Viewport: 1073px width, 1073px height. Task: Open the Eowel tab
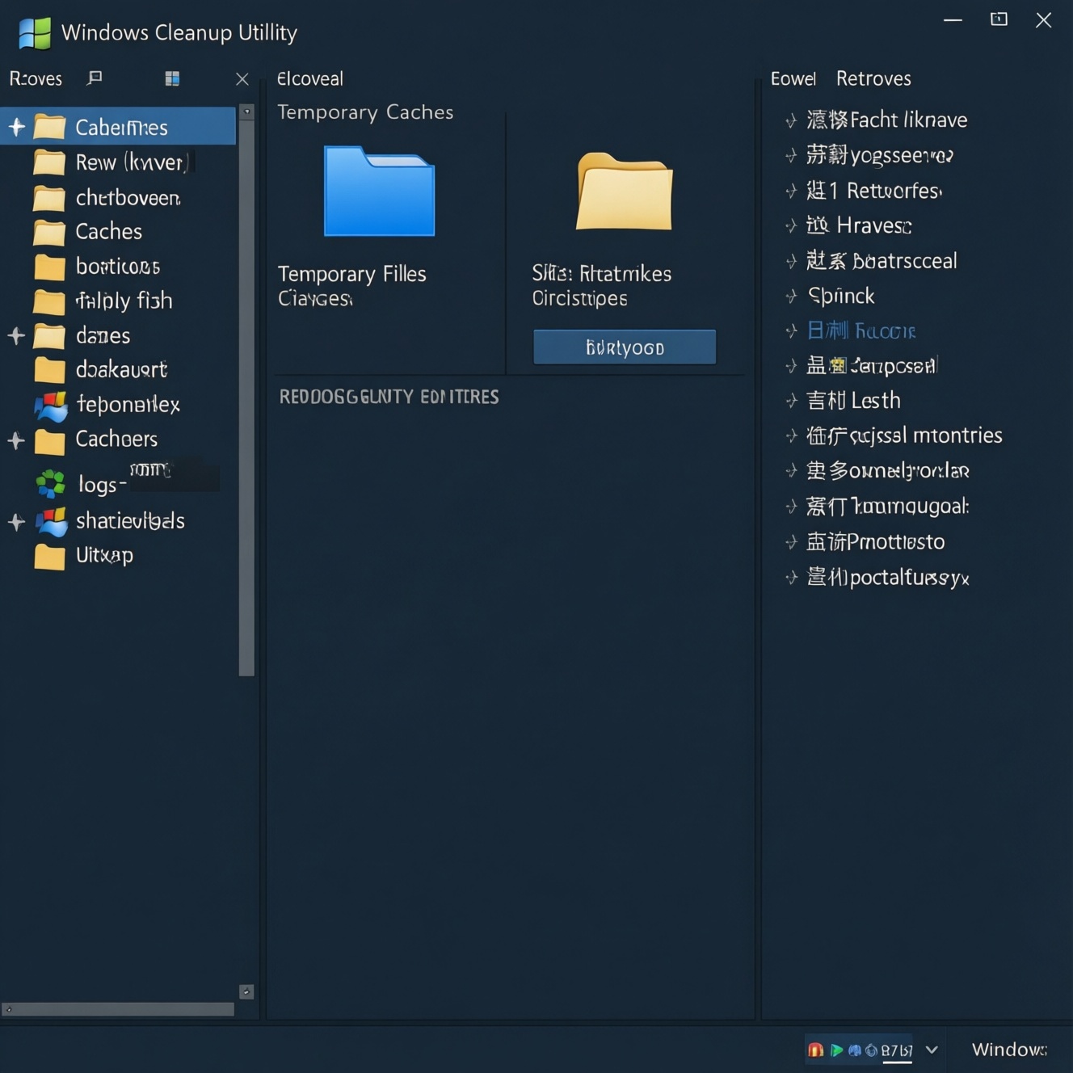click(793, 78)
